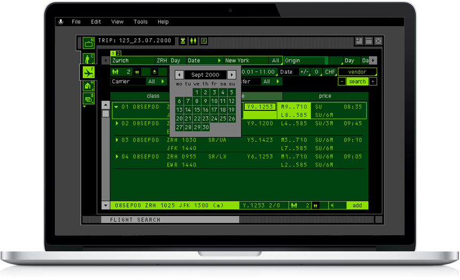Screen dimensions: 460x280
Task: Select the airplane flight icon in sidebar
Action: click(87, 72)
